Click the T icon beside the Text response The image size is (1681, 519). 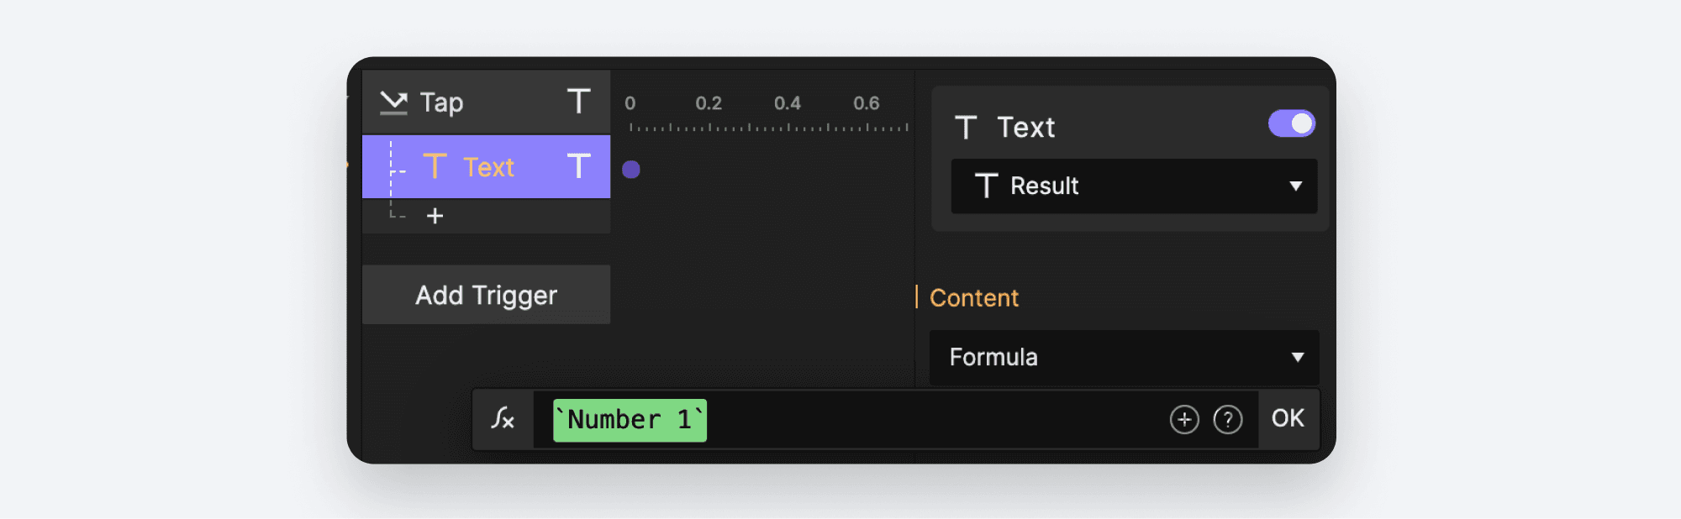577,167
